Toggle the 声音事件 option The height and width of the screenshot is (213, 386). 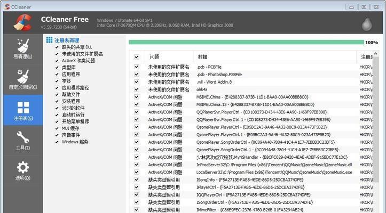(x=57, y=135)
